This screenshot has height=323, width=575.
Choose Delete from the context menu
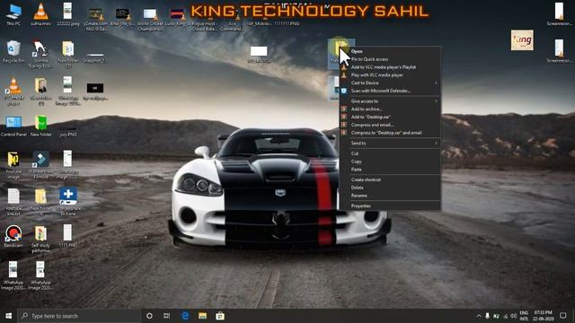(x=390, y=188)
